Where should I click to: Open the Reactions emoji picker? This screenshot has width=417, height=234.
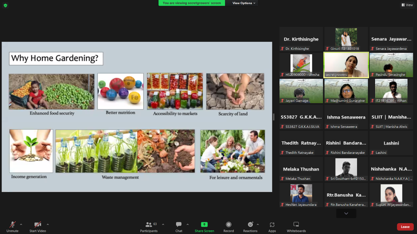pos(250,225)
